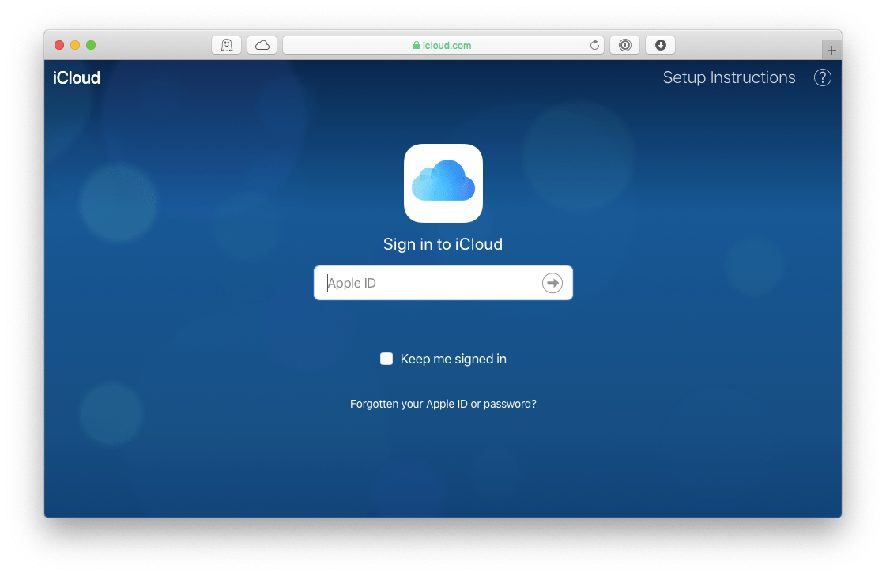Click the iCloud wordmark in the top-left corner

[x=76, y=77]
